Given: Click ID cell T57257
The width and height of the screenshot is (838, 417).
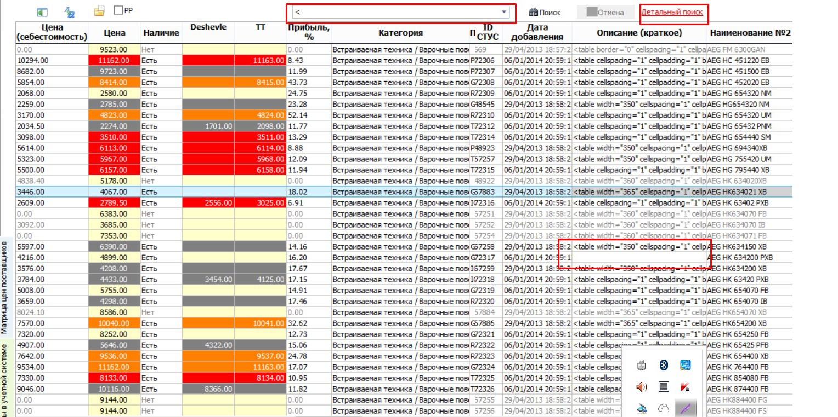Looking at the screenshot, I should tap(486, 159).
